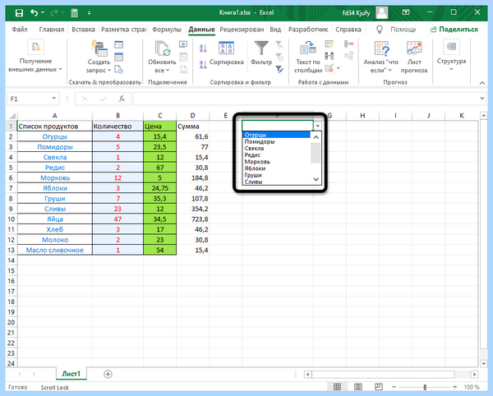Screen dimensions: 493x396
Task: Switch to the Формулы tab
Action: tap(167, 30)
